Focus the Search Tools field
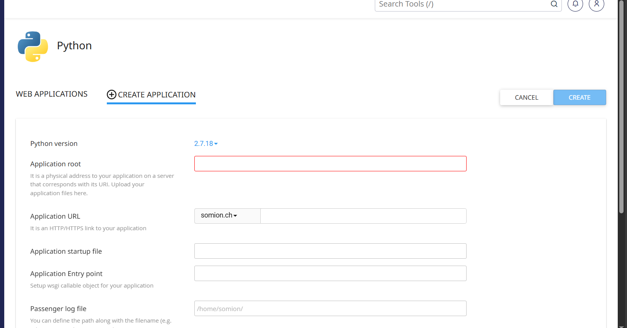The height and width of the screenshot is (328, 627). [461, 4]
